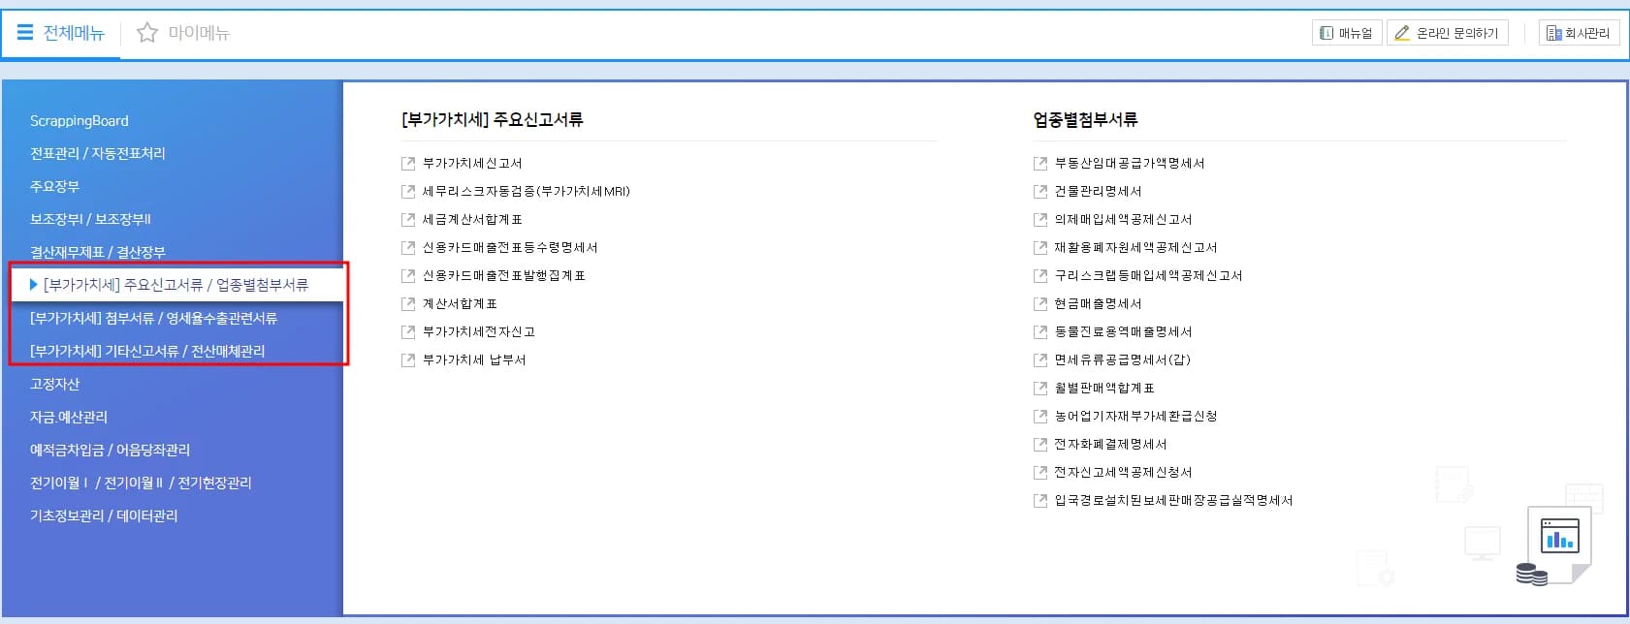Open 부가가치세 납부서 link
Viewport: 1630px width, 624px height.
[474, 360]
